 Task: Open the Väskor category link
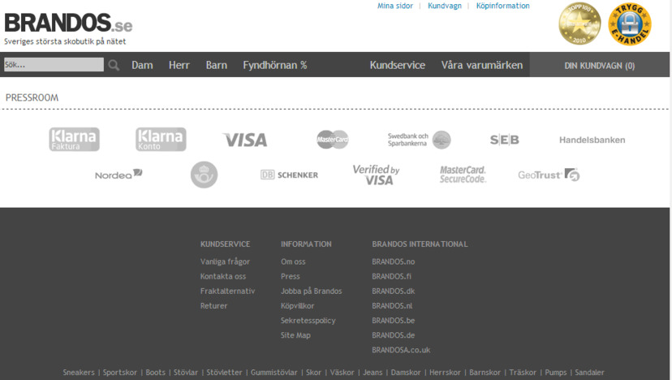click(x=342, y=372)
